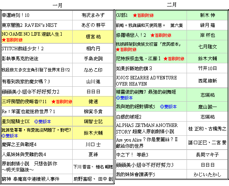Select author 柳実冬貴

point(93,112)
